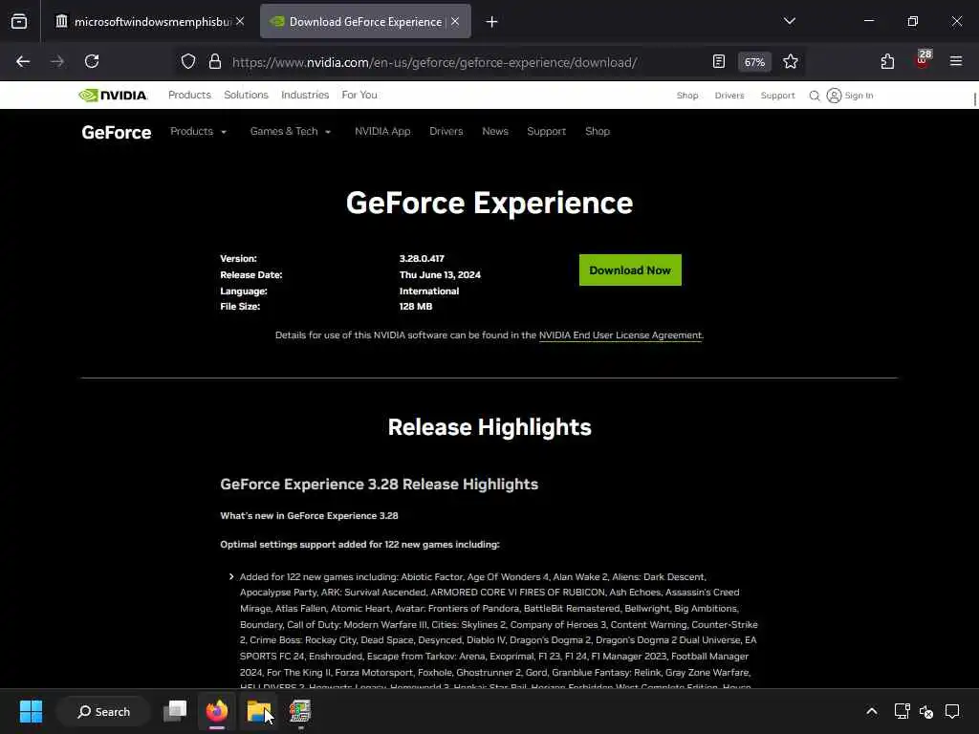This screenshot has height=734, width=979.
Task: Click the page vertical scrollbar
Action: 974,98
